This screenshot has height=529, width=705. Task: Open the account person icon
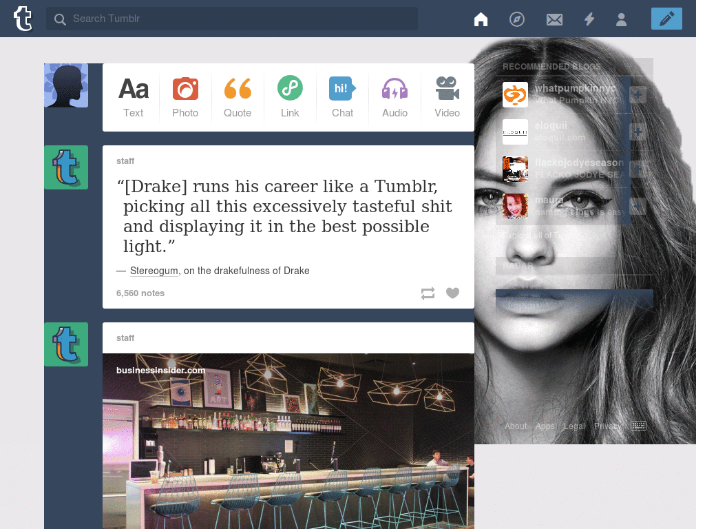tap(622, 19)
